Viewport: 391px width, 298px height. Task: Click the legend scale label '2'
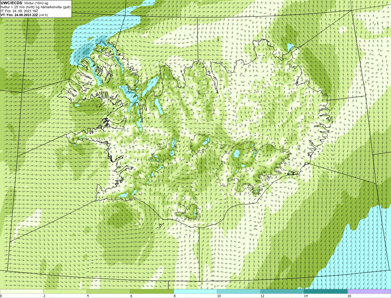point(44,296)
